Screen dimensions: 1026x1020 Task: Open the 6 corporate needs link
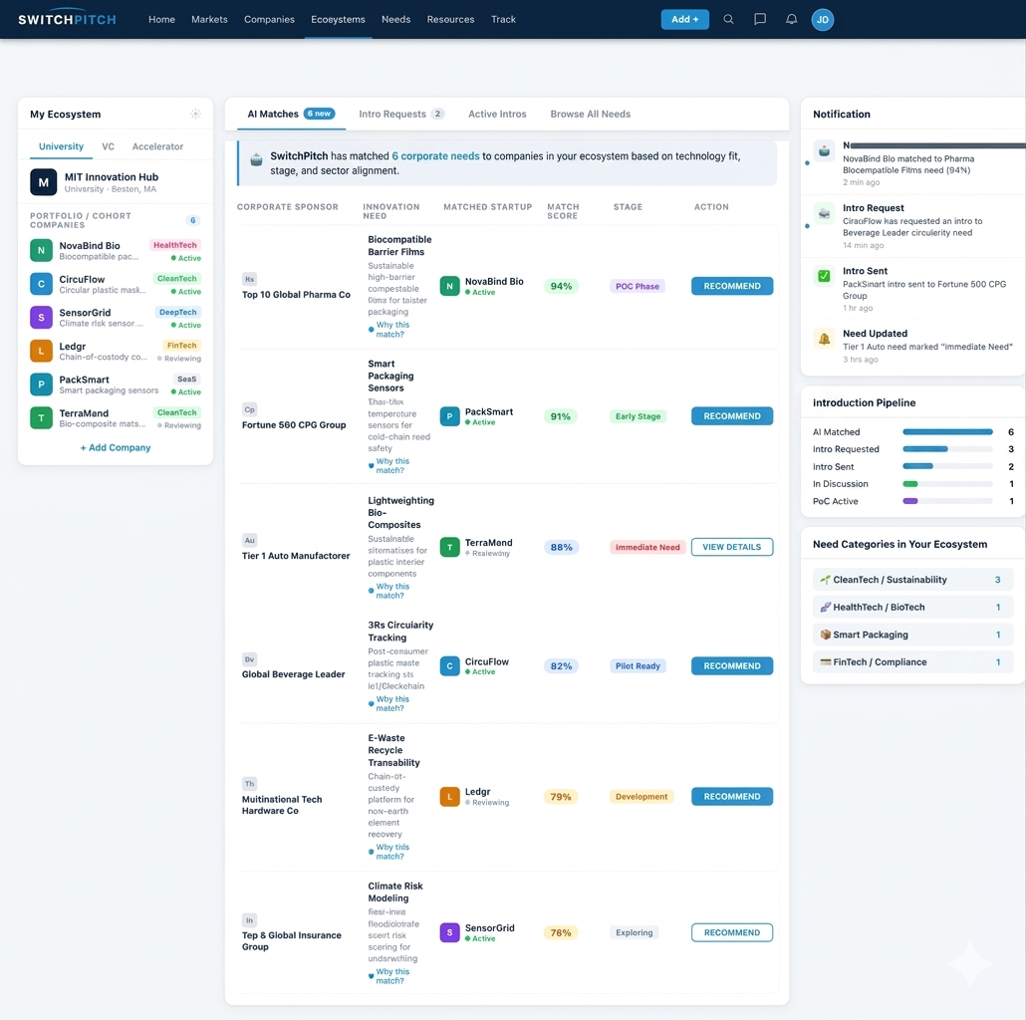pos(435,155)
